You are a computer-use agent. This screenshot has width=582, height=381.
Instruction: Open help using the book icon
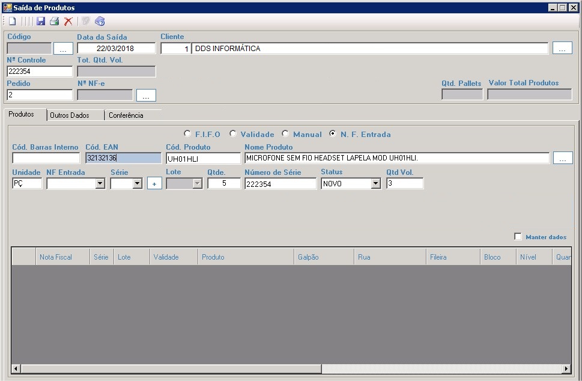click(100, 22)
